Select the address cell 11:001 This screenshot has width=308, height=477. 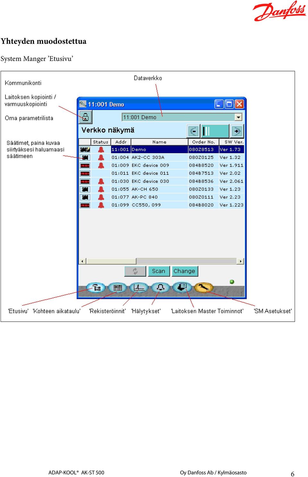(120, 150)
